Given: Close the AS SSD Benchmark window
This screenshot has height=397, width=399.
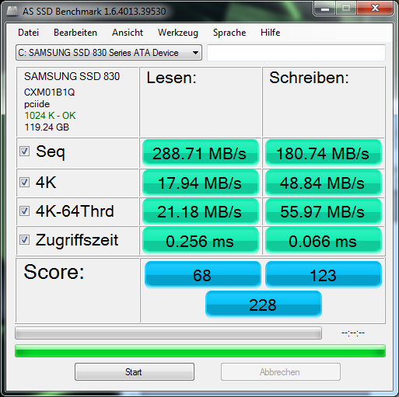Looking at the screenshot, I should tap(375, 9).
